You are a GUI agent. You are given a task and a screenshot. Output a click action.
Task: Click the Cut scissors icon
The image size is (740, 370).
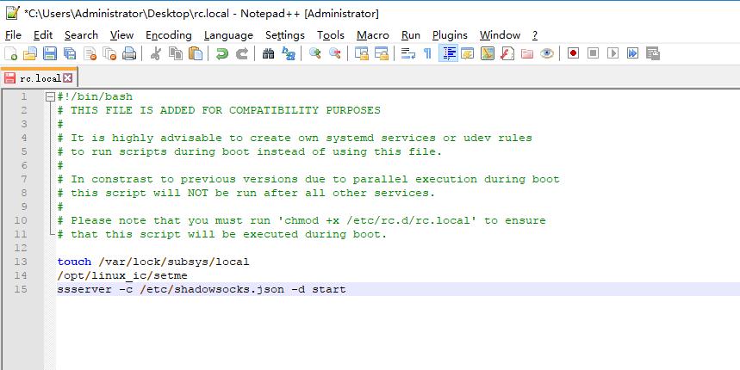156,54
